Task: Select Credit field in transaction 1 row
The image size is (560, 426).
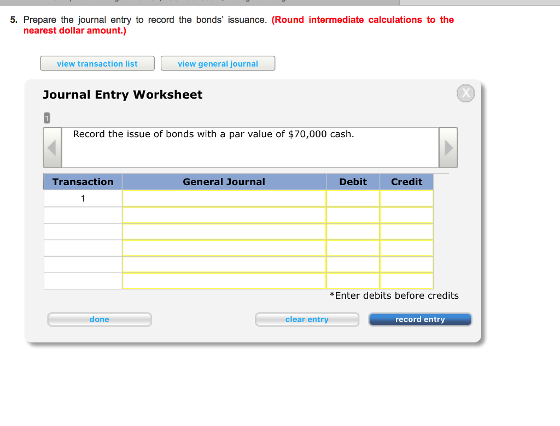Action: (406, 198)
